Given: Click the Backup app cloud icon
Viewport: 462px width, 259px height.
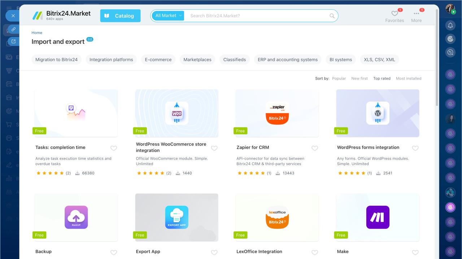Looking at the screenshot, I should (x=76, y=217).
